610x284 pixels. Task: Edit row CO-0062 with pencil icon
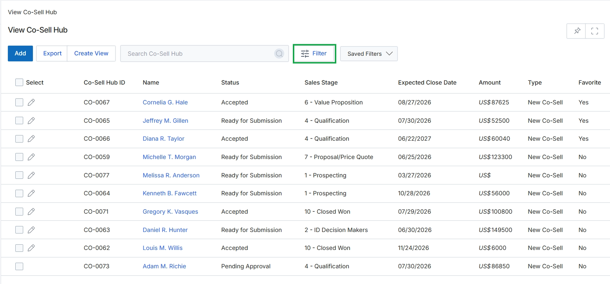[x=31, y=248]
